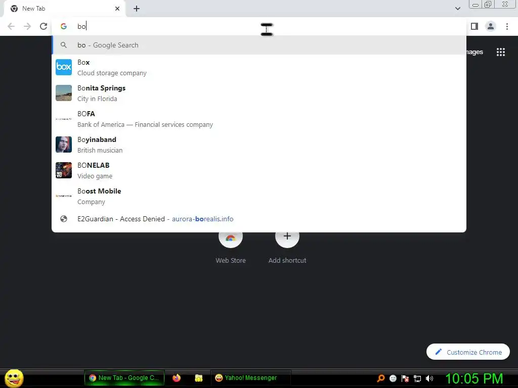Click the browser back arrow
The width and height of the screenshot is (518, 388).
point(11,26)
